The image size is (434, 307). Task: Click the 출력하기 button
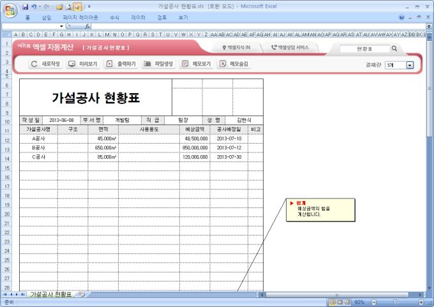[x=121, y=64]
